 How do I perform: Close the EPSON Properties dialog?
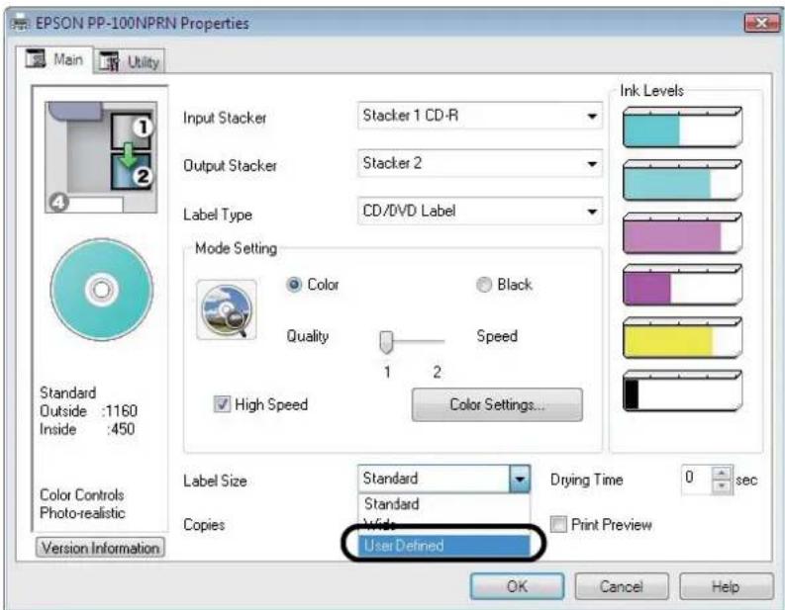pos(761,23)
